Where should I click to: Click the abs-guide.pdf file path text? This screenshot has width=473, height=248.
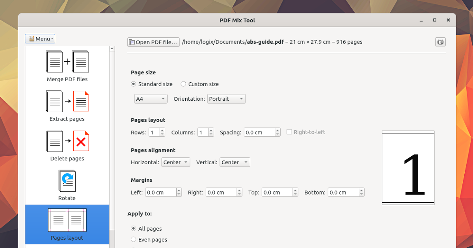233,42
